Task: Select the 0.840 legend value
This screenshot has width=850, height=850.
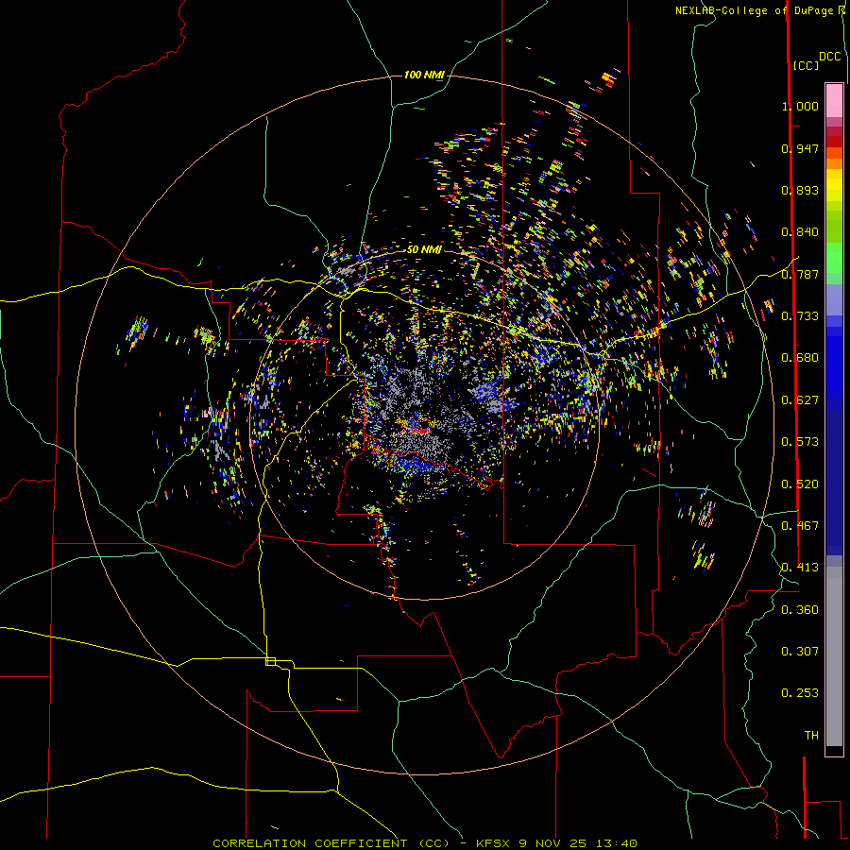Action: point(800,232)
